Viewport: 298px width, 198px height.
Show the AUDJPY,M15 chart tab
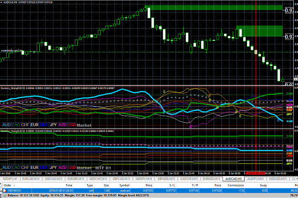[x=256, y=179]
